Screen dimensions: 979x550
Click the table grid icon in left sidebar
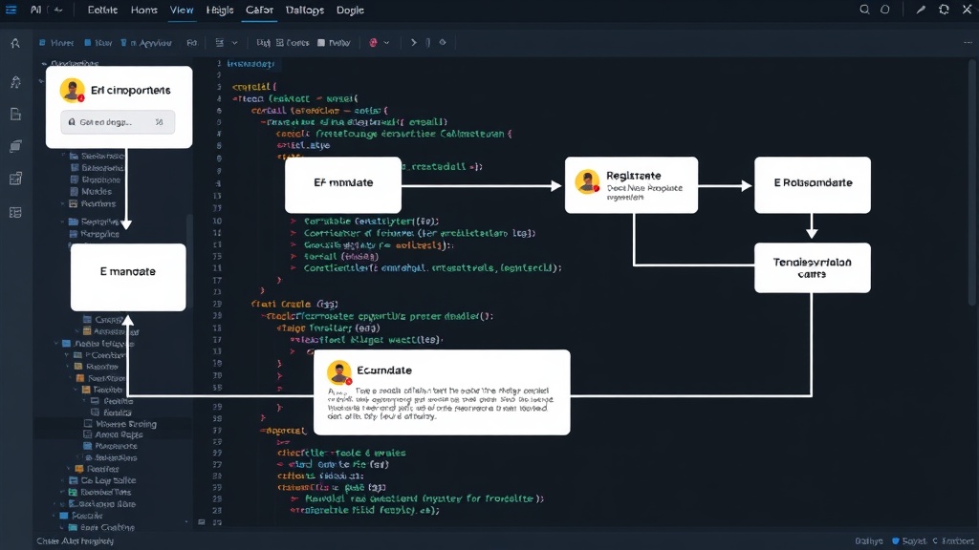tap(15, 213)
